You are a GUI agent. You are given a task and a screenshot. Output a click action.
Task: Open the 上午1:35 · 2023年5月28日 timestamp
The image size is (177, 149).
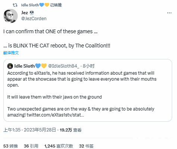(29, 130)
